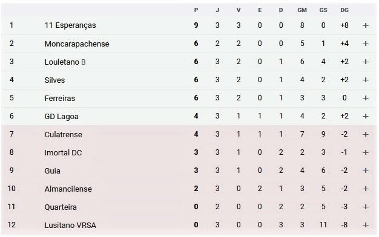The width and height of the screenshot is (379, 237).
Task: Click plus icon in Louletano B row
Action: click(x=366, y=62)
